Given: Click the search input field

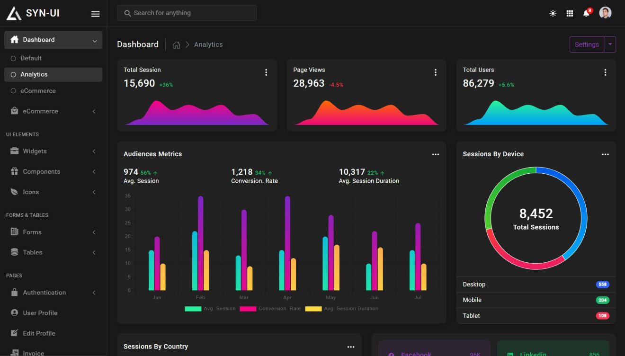Looking at the screenshot, I should [x=187, y=13].
